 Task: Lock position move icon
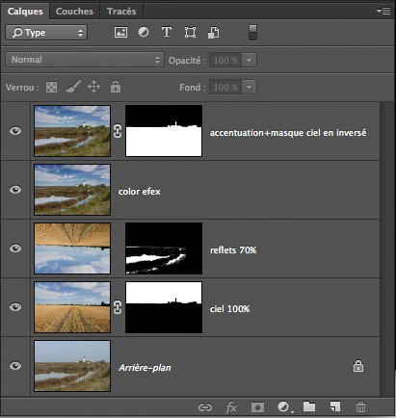tap(93, 87)
